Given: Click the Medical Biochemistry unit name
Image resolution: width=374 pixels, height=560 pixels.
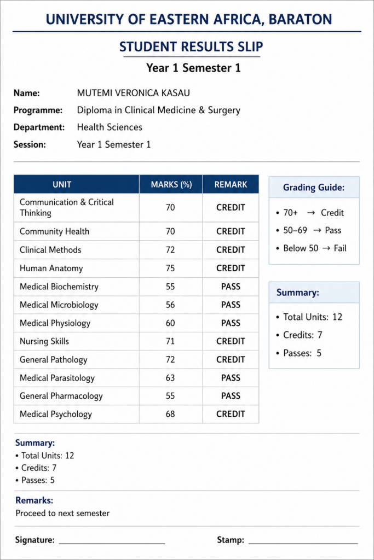Looking at the screenshot, I should click(x=59, y=287).
